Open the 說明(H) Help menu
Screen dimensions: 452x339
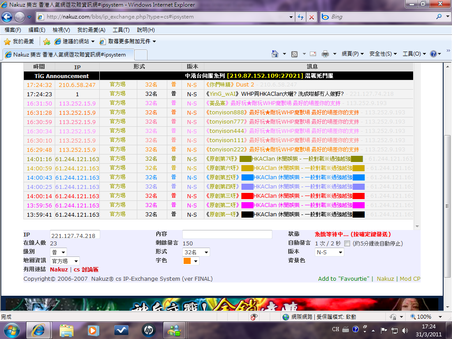click(x=146, y=30)
